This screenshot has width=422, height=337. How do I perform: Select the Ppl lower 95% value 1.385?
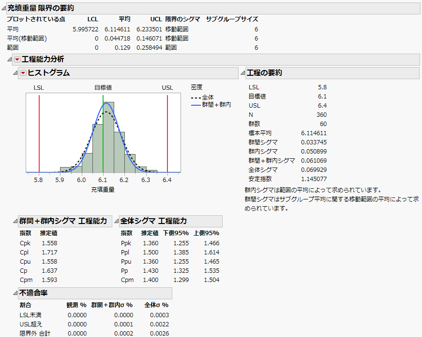pos(181,253)
